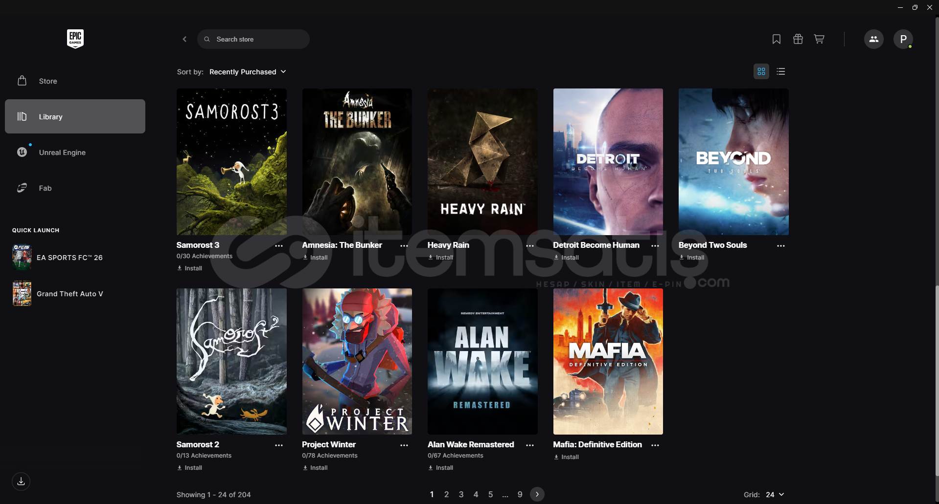Open more options for Project Winter
939x504 pixels.
click(x=404, y=445)
